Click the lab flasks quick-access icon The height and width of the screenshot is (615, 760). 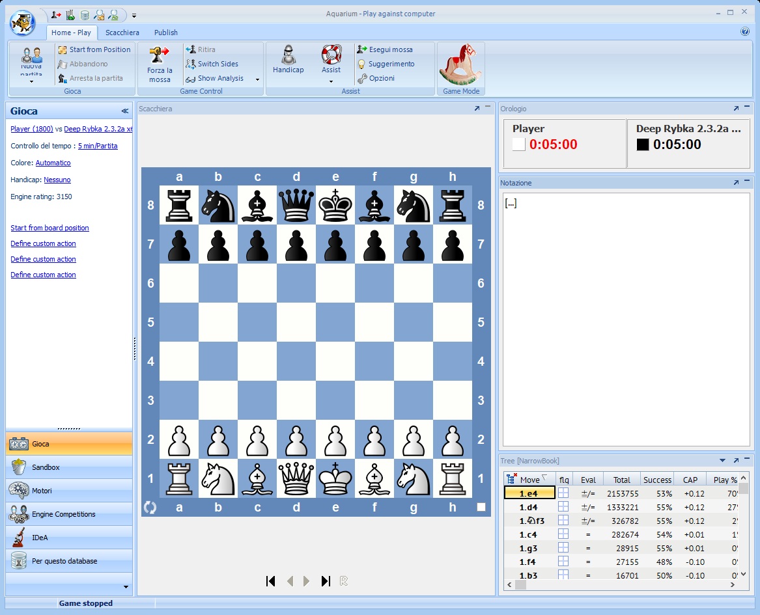click(71, 16)
